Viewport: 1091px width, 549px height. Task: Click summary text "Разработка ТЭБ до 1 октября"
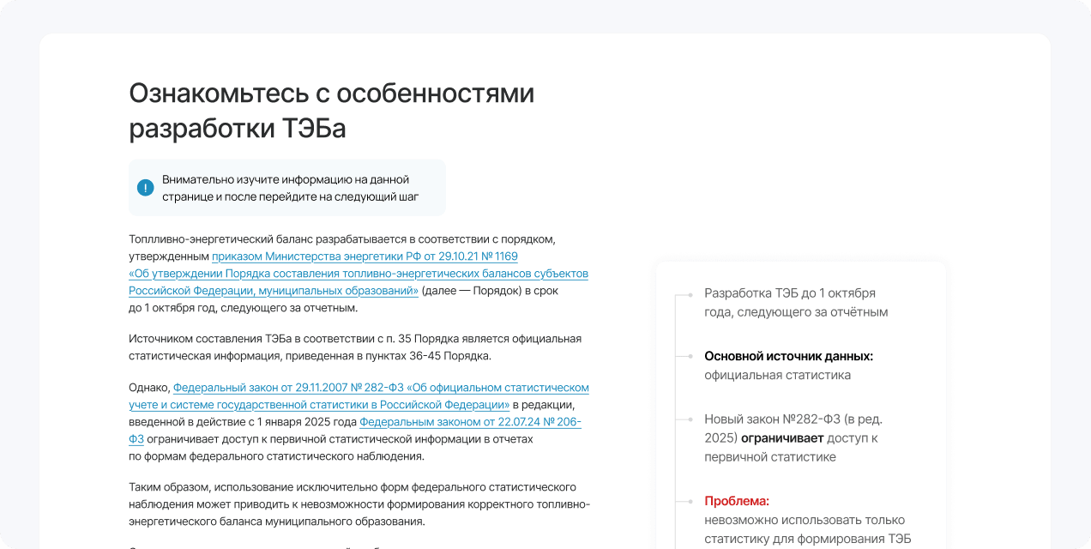tap(789, 293)
